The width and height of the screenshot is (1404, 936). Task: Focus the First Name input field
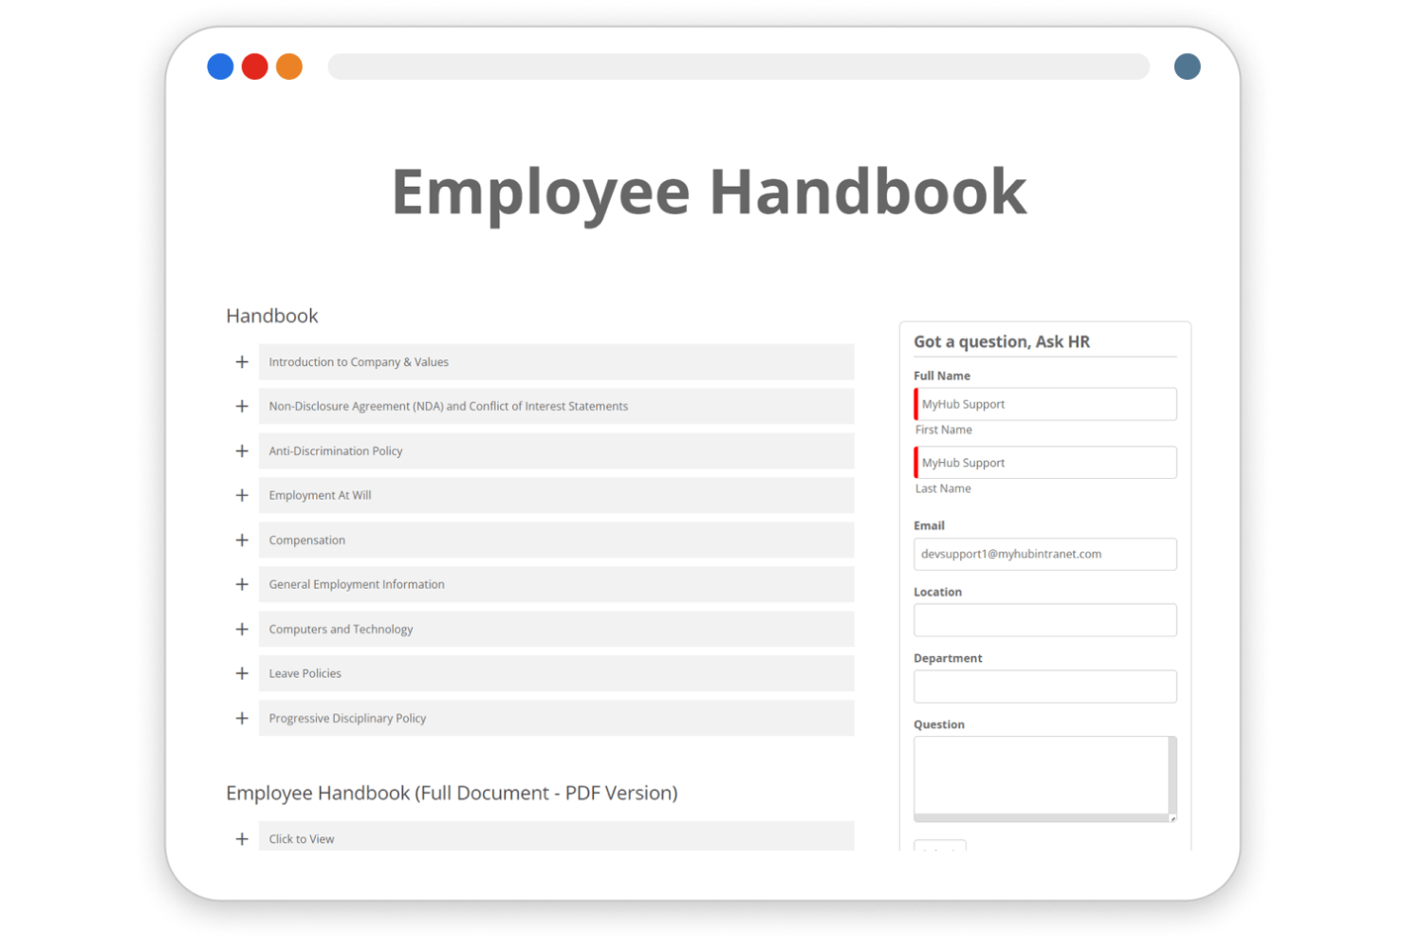click(x=1045, y=404)
